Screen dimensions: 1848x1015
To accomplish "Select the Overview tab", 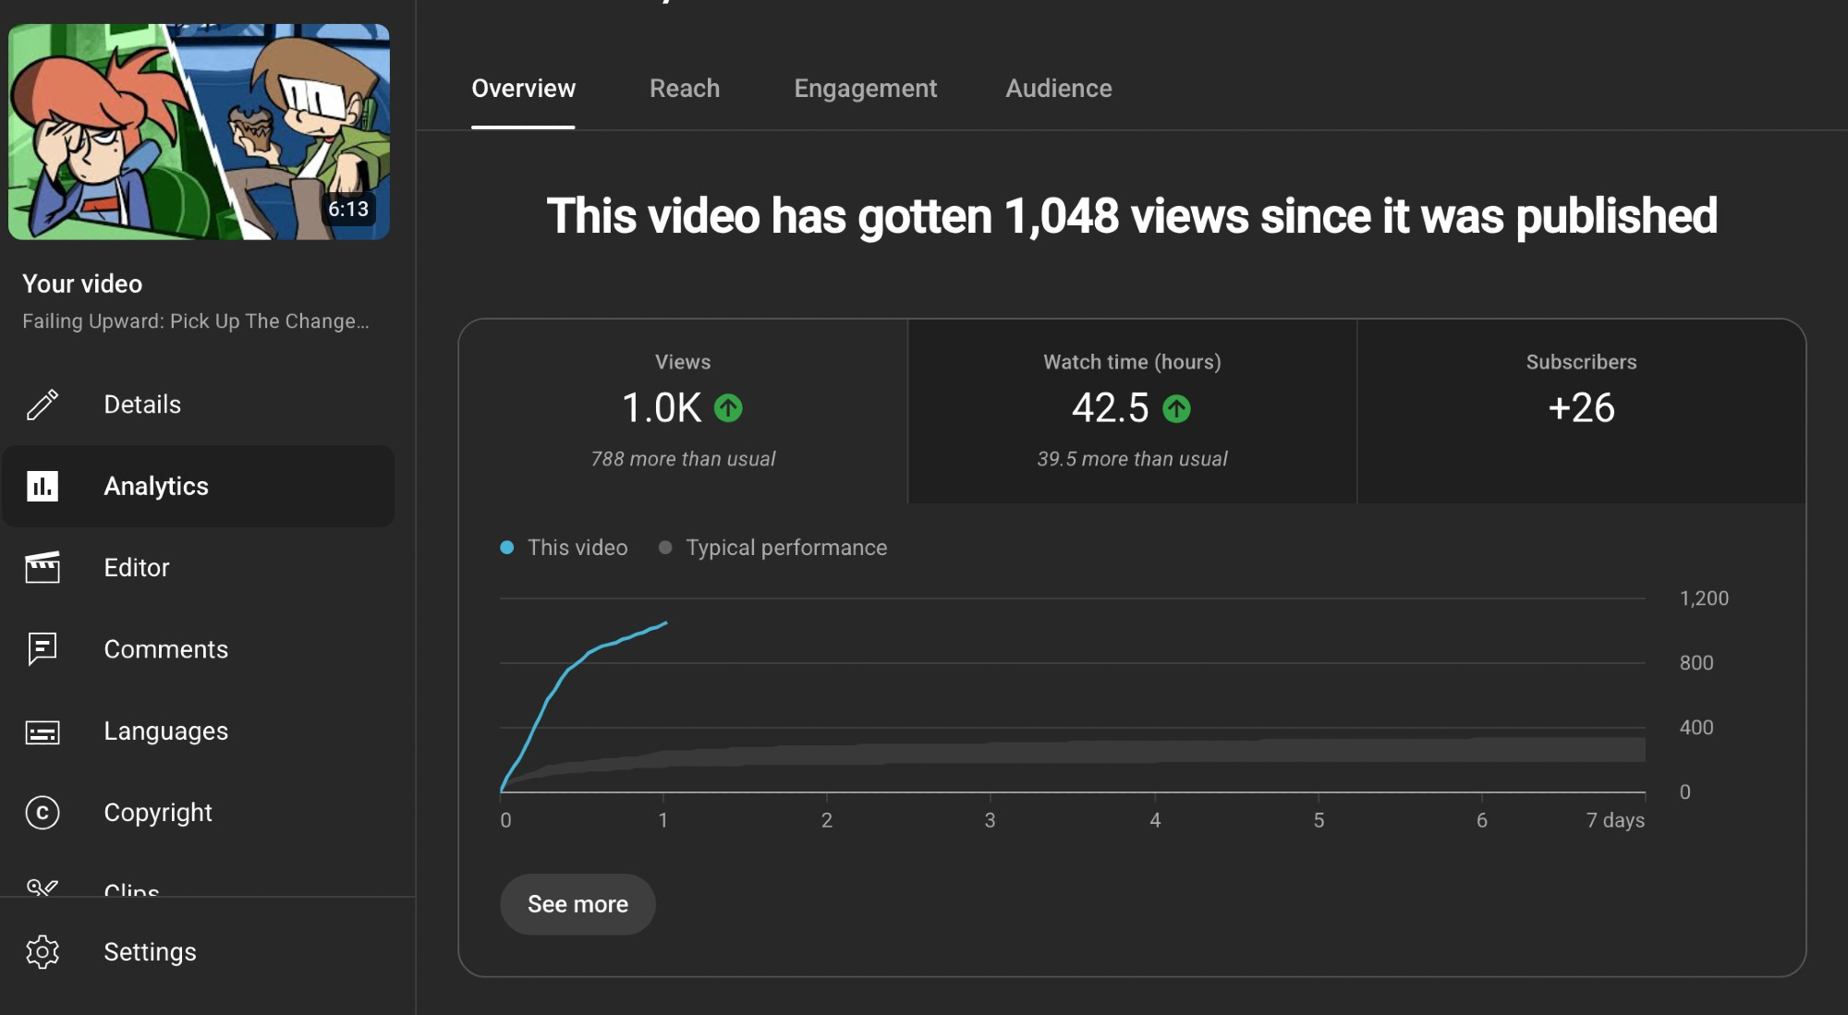I will [x=523, y=89].
